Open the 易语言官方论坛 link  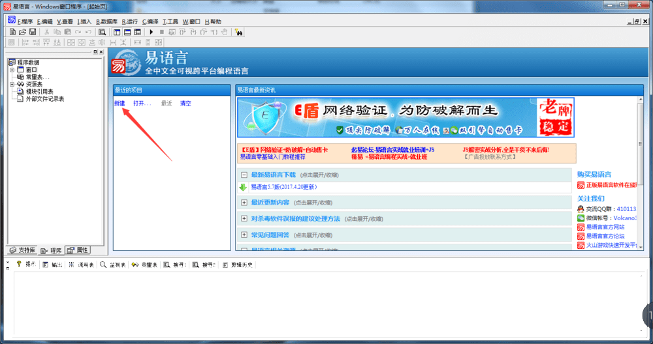click(x=605, y=236)
